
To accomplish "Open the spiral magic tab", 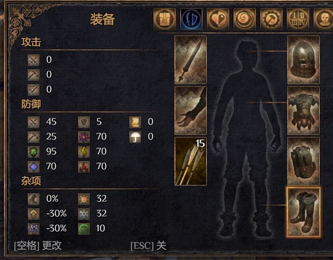I will (x=245, y=19).
